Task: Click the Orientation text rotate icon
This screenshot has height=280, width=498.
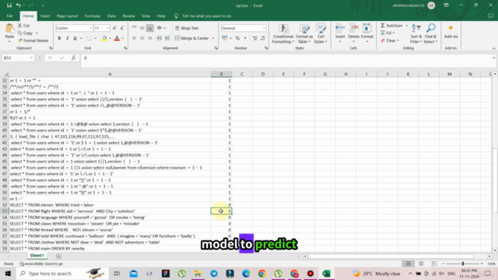Action: click(160, 28)
